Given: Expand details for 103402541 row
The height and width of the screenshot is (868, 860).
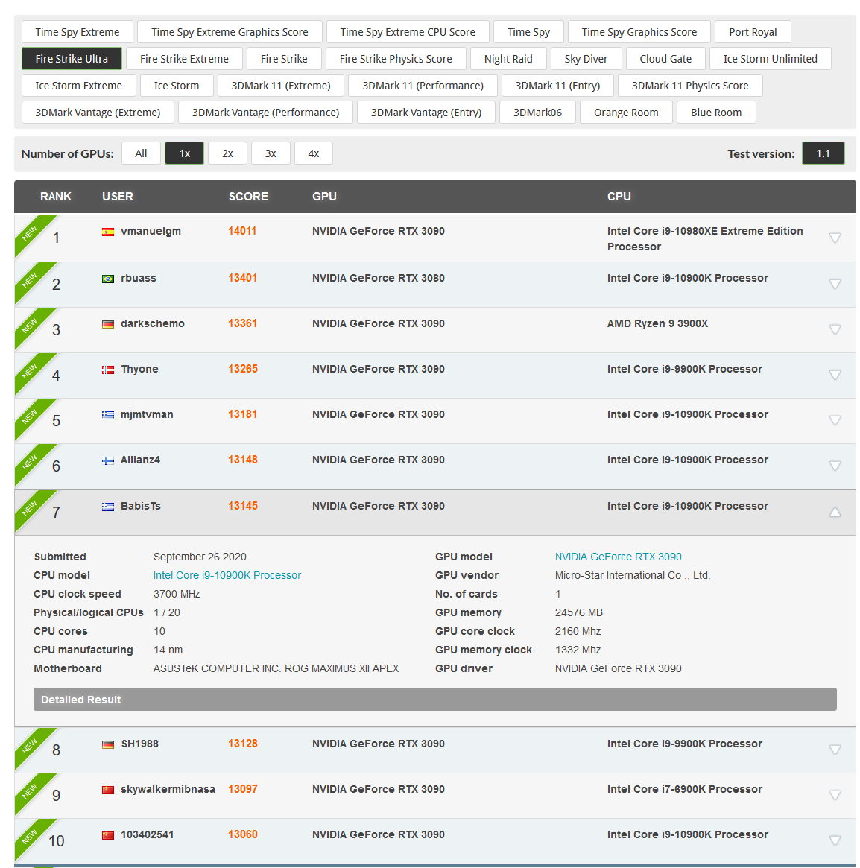Looking at the screenshot, I should point(835,840).
